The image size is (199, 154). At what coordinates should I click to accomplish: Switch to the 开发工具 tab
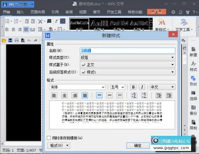pyautogui.click(x=114, y=12)
